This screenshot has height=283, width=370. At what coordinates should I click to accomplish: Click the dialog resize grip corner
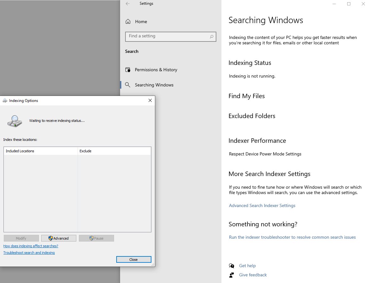(x=153, y=265)
